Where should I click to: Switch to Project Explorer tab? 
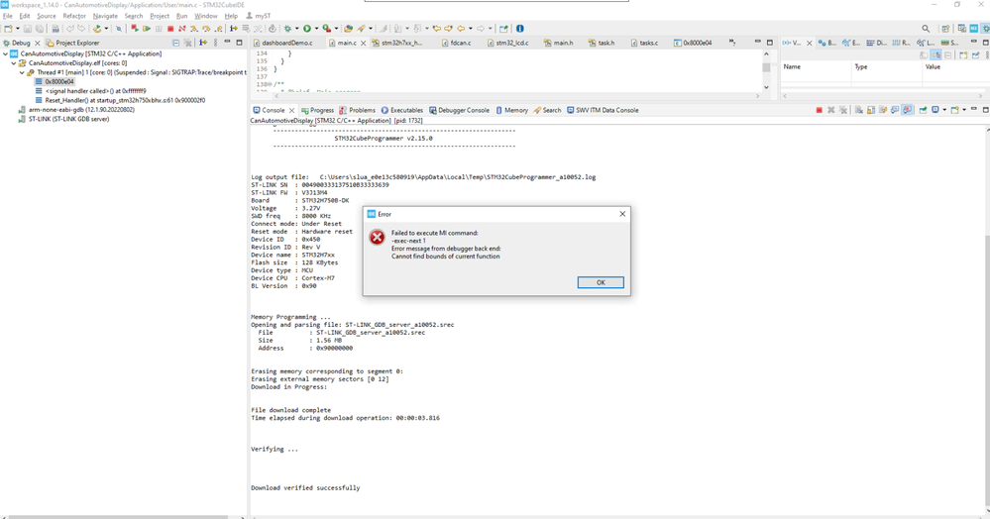(x=72, y=43)
